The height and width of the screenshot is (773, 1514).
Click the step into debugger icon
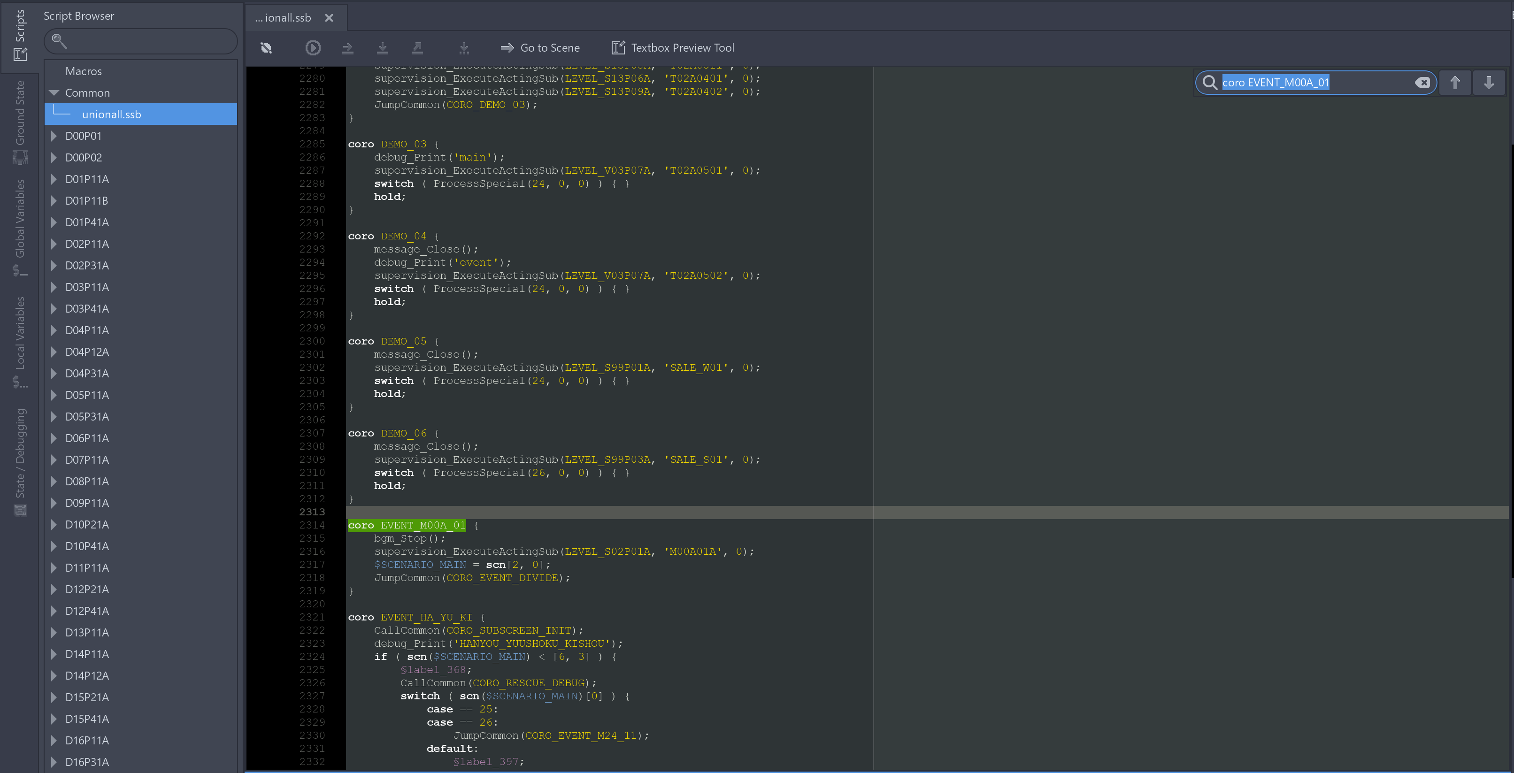pyautogui.click(x=382, y=47)
